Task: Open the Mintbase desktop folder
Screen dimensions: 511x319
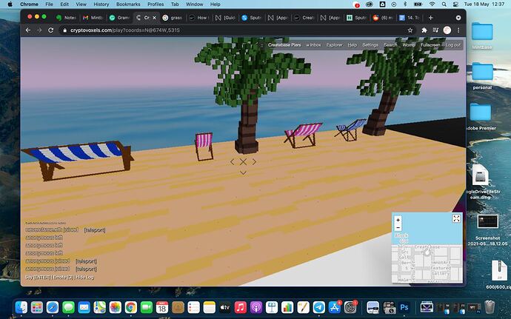Action: (x=482, y=35)
